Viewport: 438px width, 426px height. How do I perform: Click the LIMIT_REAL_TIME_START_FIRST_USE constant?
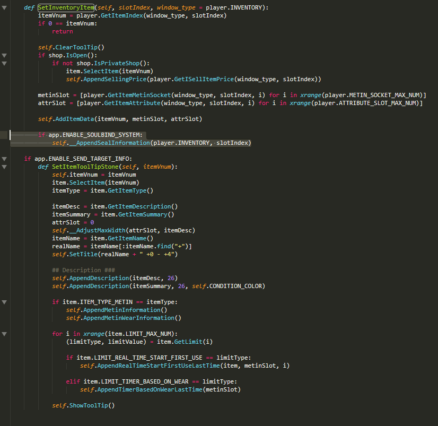coord(148,358)
